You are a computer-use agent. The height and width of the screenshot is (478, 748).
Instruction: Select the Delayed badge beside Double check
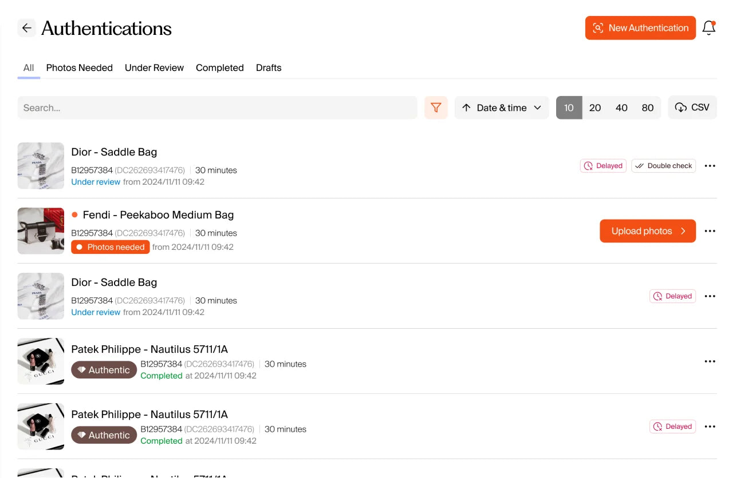(603, 166)
